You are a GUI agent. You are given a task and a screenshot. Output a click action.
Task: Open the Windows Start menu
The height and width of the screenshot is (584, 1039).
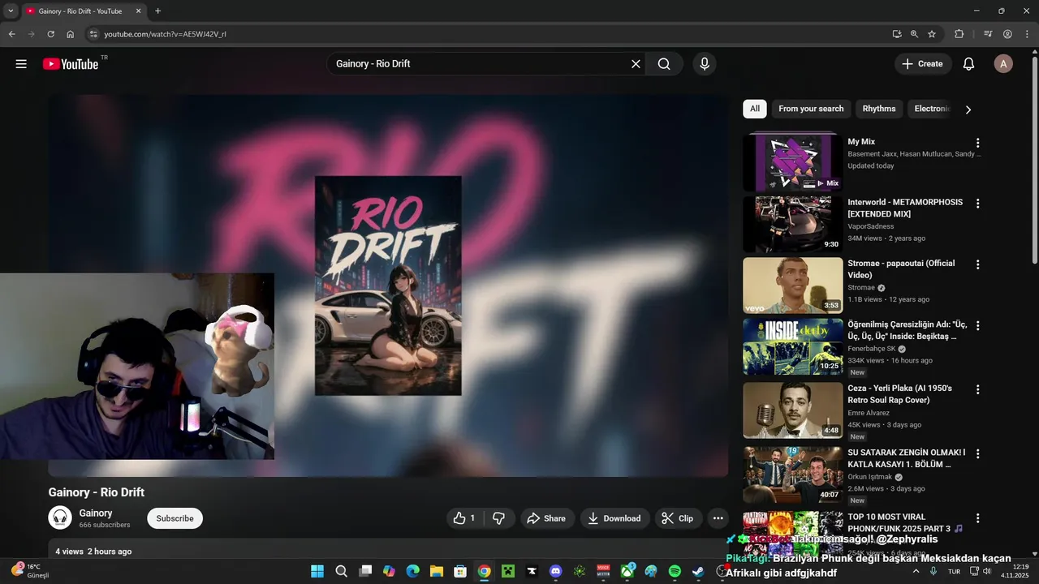317,571
